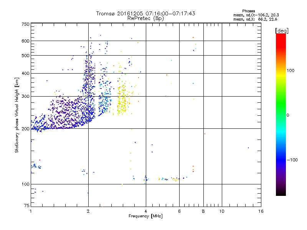Click the plot title 'Tromsø 20161205 07:16:00-07:17:43'
307x230 pixels.
tap(145, 13)
